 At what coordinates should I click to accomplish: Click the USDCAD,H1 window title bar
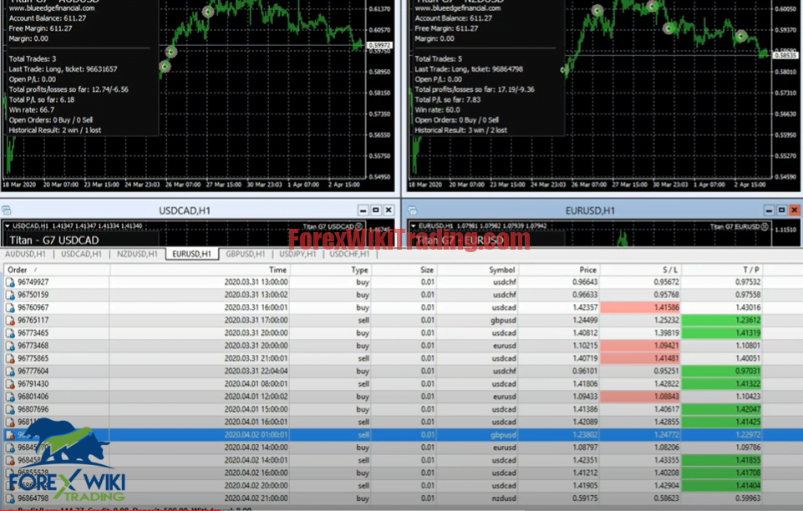coord(185,210)
